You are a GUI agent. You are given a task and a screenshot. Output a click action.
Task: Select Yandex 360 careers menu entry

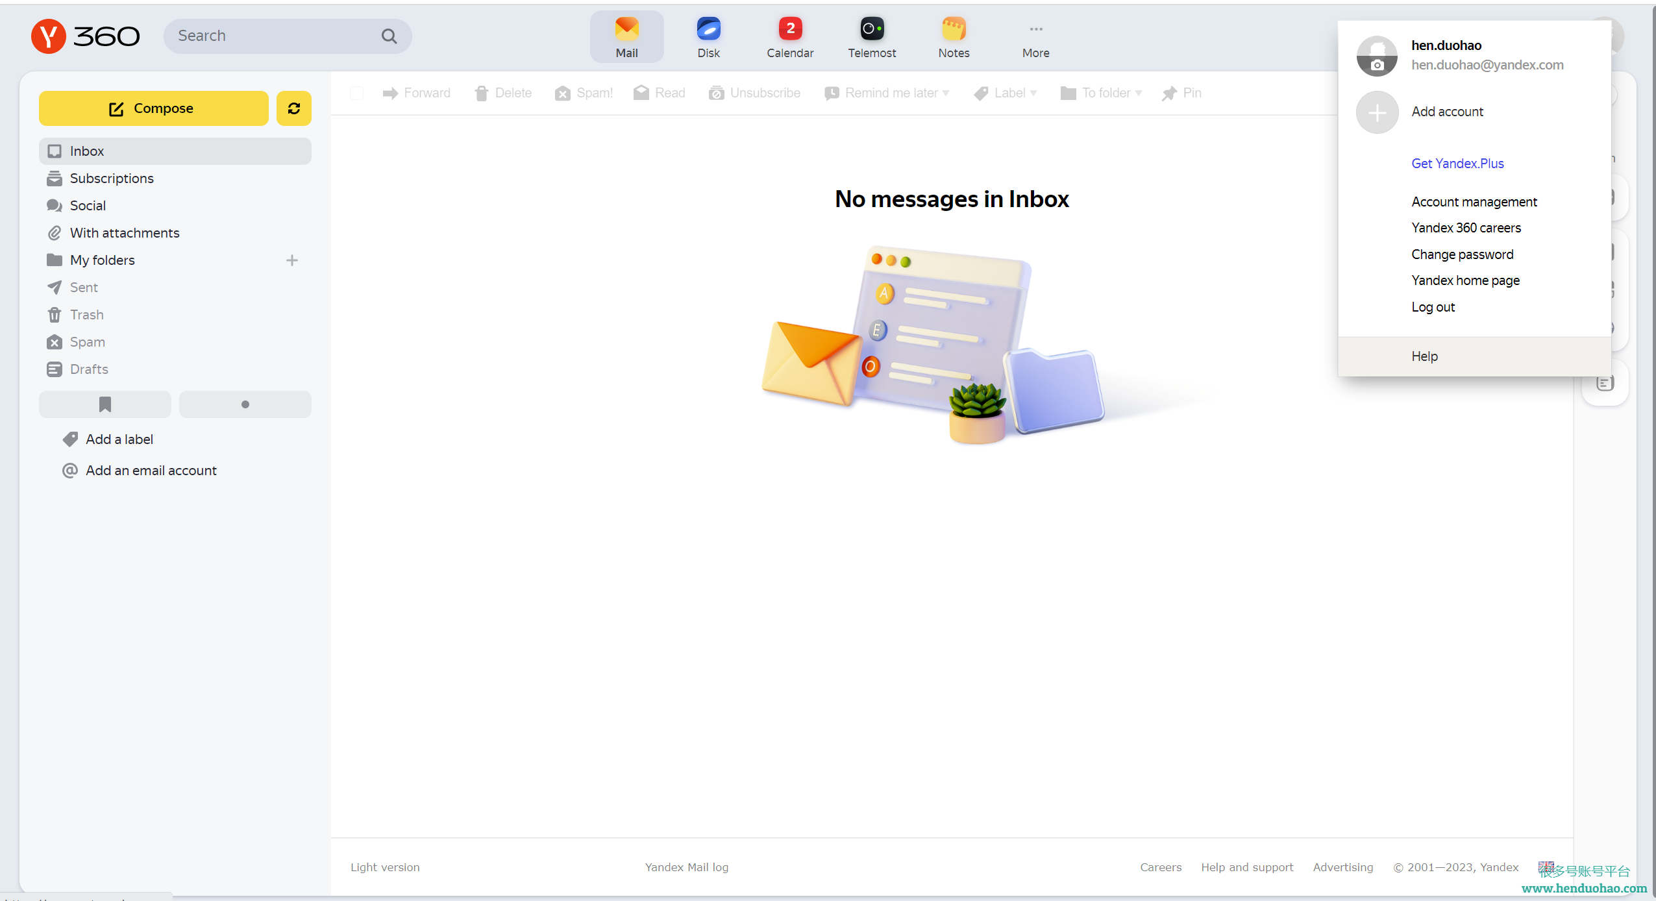1466,228
